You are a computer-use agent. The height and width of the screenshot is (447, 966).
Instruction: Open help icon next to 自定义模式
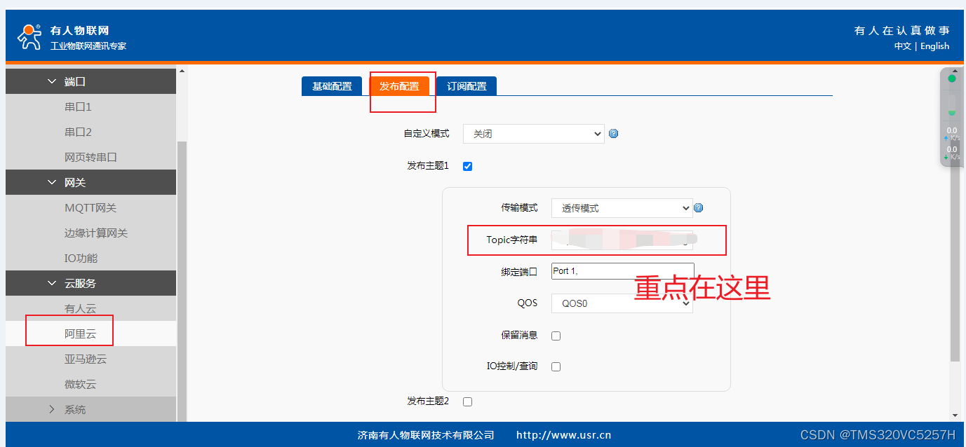tap(614, 134)
